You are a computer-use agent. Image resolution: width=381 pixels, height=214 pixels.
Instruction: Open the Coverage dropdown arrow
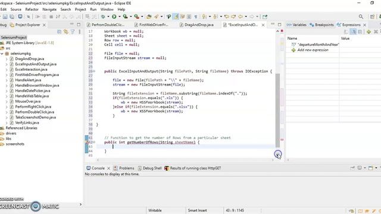pyautogui.click(x=130, y=17)
